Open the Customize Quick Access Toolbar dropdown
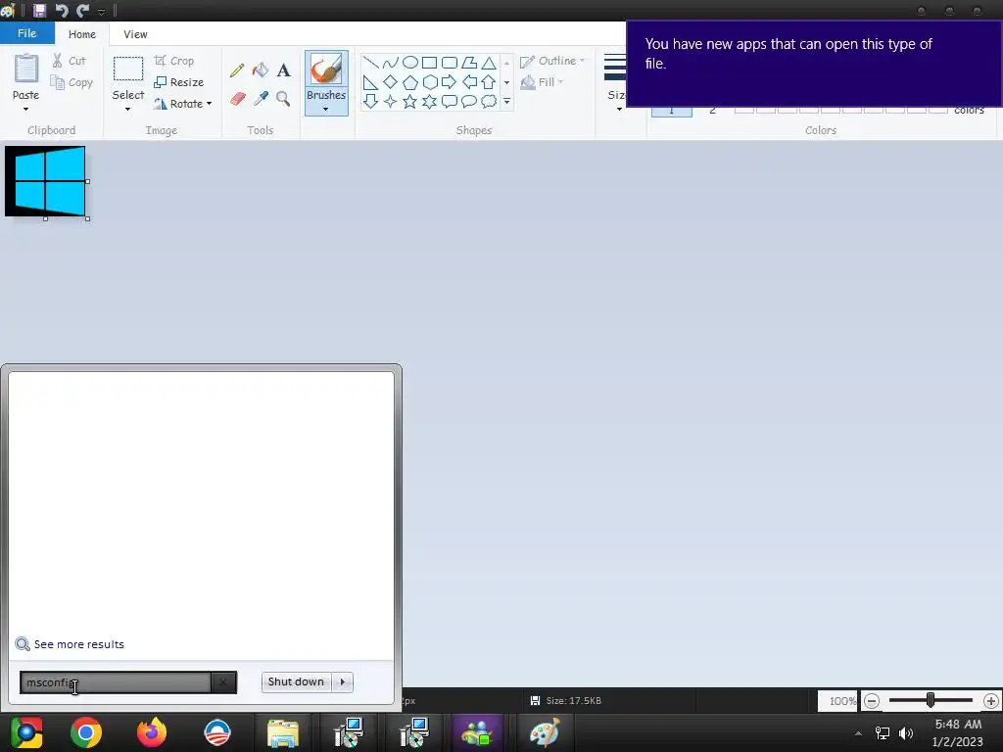This screenshot has height=752, width=1003. [101, 11]
